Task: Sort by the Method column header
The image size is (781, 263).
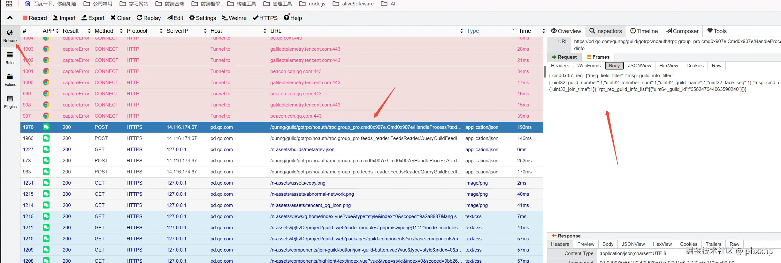Action: [109, 31]
